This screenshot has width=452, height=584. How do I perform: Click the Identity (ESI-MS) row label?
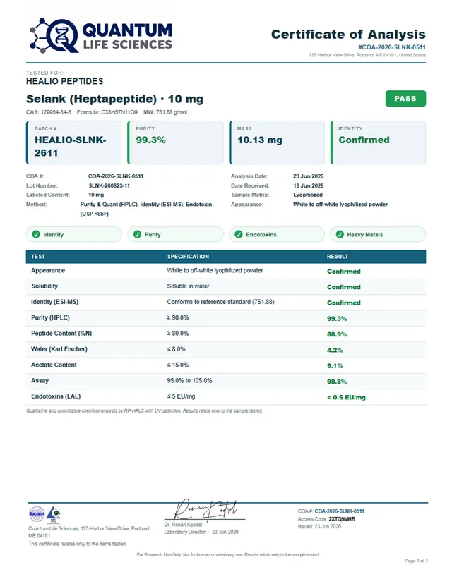coord(55,302)
